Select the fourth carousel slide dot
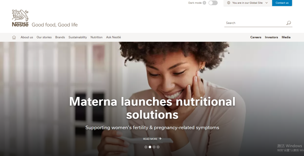 tap(158, 147)
